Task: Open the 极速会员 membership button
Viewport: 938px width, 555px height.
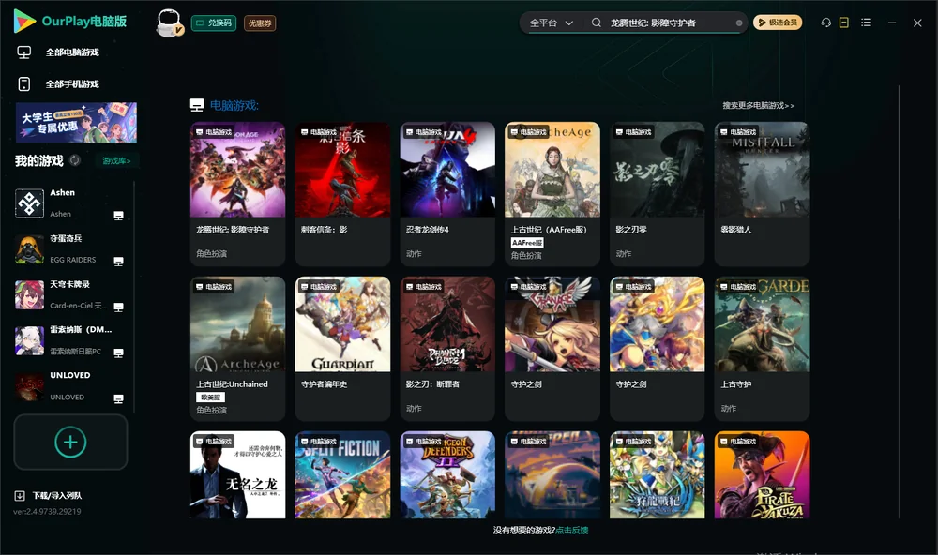Action: [778, 22]
